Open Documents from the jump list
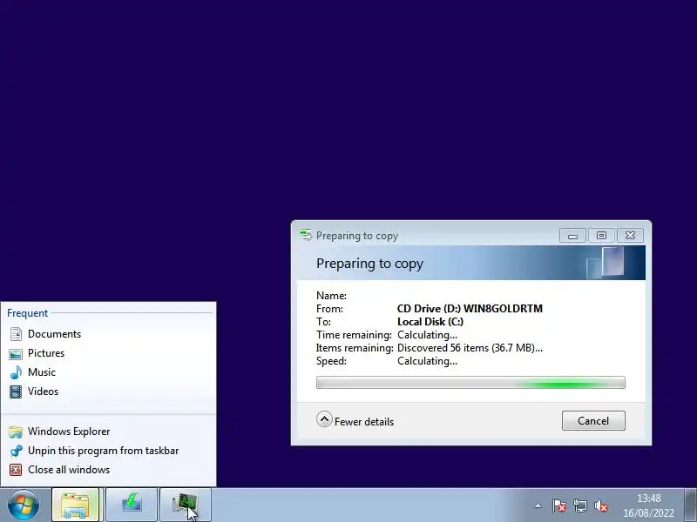This screenshot has width=697, height=522. (108, 334)
